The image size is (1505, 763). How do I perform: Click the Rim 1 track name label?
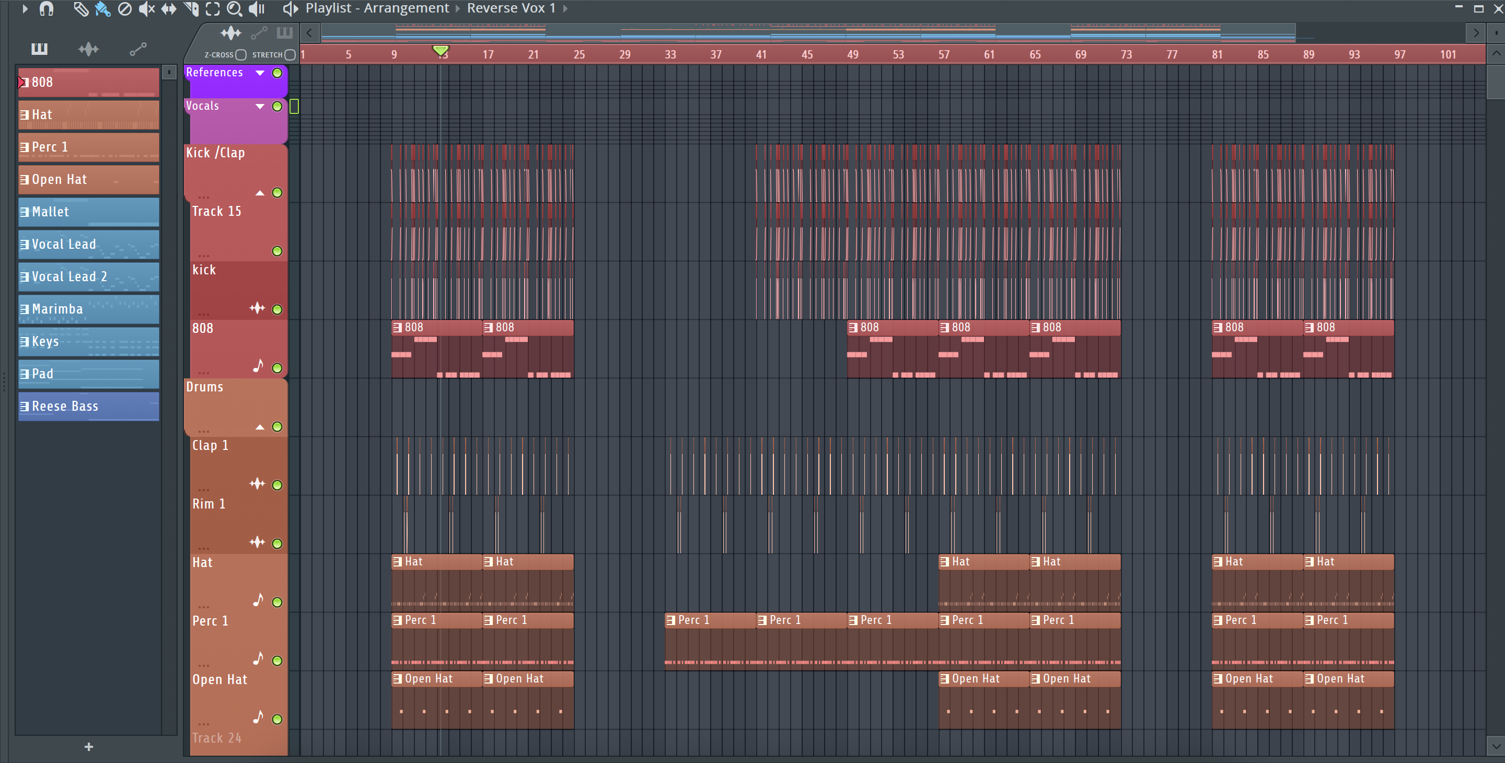(209, 504)
